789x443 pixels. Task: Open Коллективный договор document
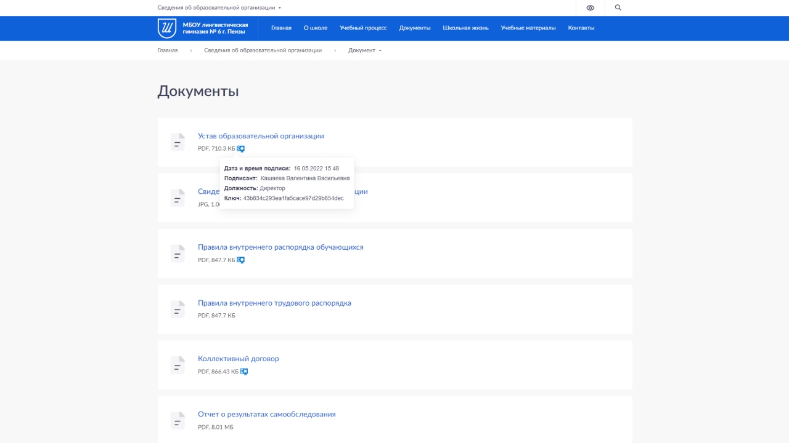pos(239,359)
